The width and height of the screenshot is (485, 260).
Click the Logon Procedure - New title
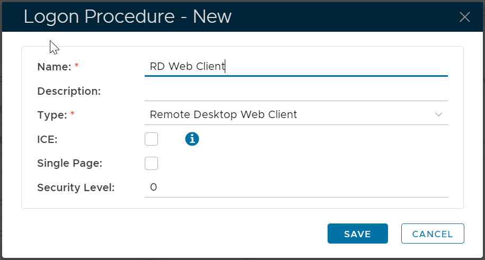click(127, 17)
